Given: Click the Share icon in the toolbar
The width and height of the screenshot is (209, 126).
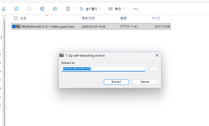Looking at the screenshot, I should tap(55, 9).
